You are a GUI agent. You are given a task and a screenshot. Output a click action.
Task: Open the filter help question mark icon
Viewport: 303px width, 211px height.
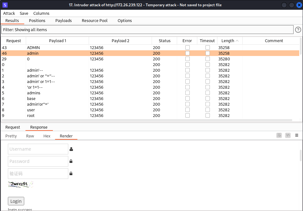click(298, 30)
